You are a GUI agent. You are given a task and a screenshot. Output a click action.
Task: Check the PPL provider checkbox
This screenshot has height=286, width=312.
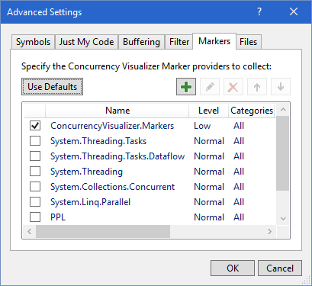pyautogui.click(x=35, y=217)
